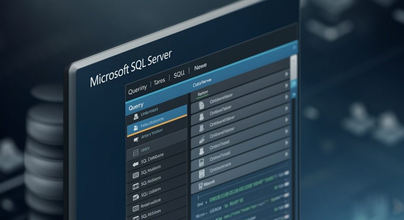Click the icon next to Anpry Vobon
The width and height of the screenshot is (404, 220).
[x=136, y=139]
